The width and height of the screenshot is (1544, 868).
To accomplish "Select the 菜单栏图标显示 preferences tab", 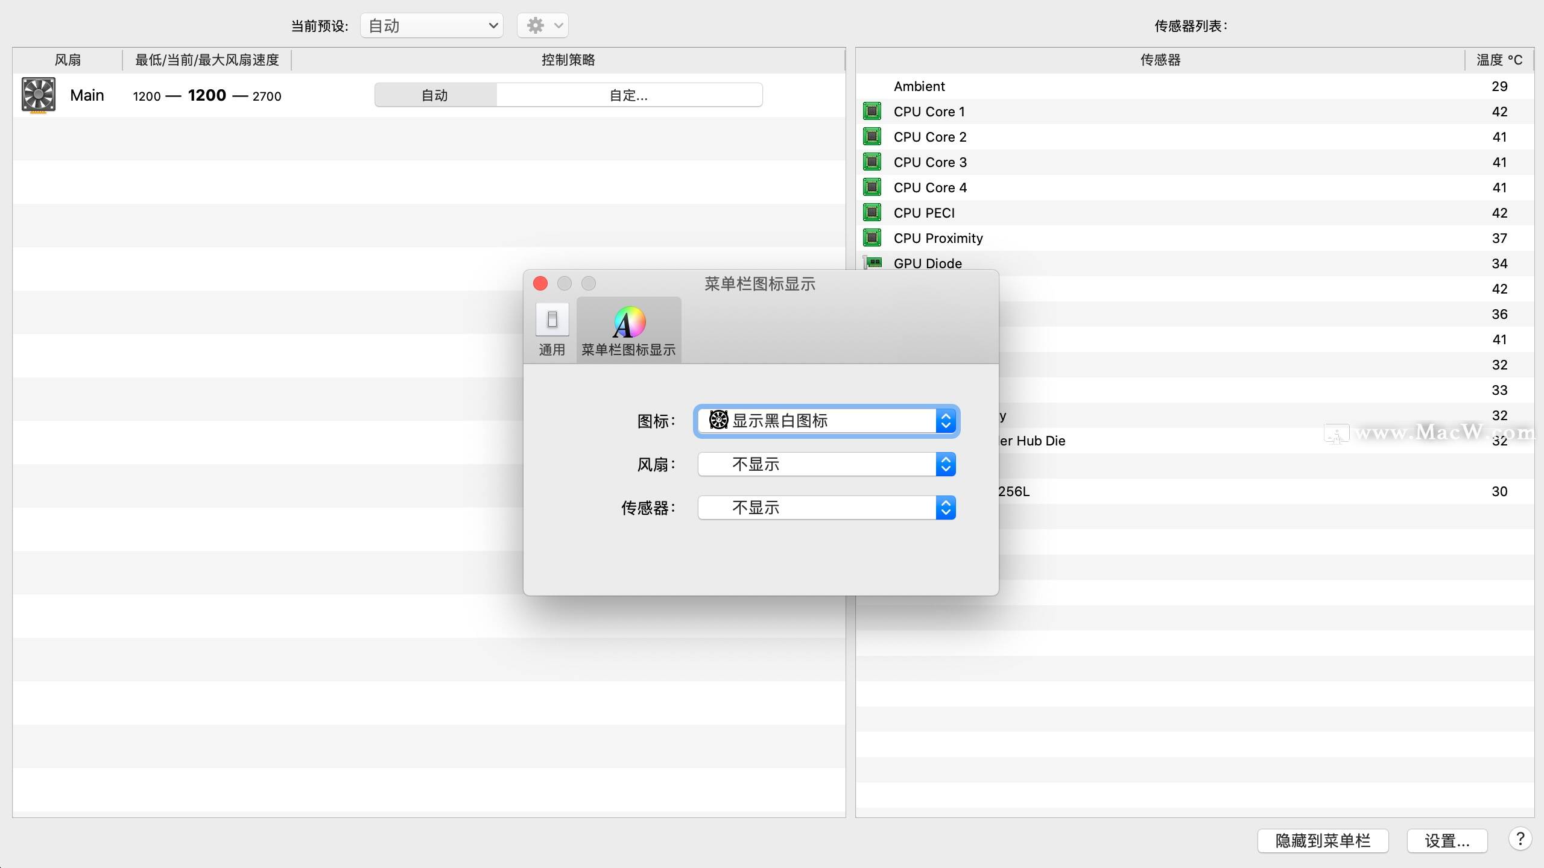I will coord(628,330).
